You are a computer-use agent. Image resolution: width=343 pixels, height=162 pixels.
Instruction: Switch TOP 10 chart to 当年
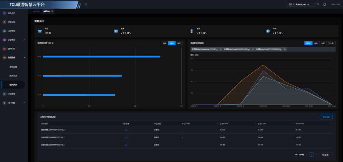179,43
